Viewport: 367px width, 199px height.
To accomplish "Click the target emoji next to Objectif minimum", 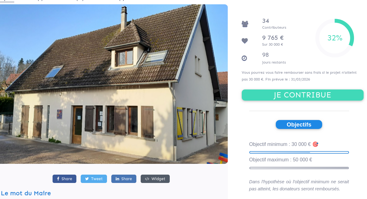I will [x=315, y=144].
